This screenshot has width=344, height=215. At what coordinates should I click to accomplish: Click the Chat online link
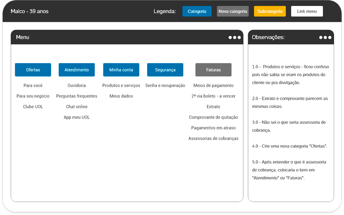coord(77,107)
